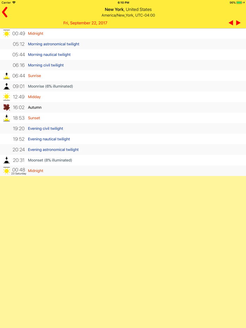
Task: Select Morning astronomical twilight row
Action: pyautogui.click(x=123, y=44)
